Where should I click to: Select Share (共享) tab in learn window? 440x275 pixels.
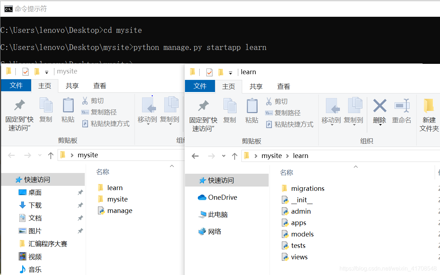[256, 87]
